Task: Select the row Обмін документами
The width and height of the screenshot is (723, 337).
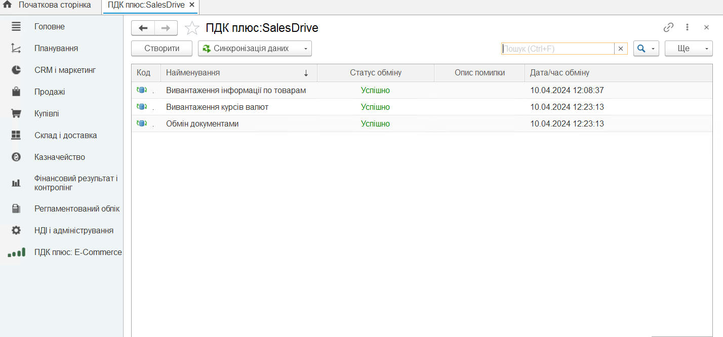Action: (x=422, y=123)
